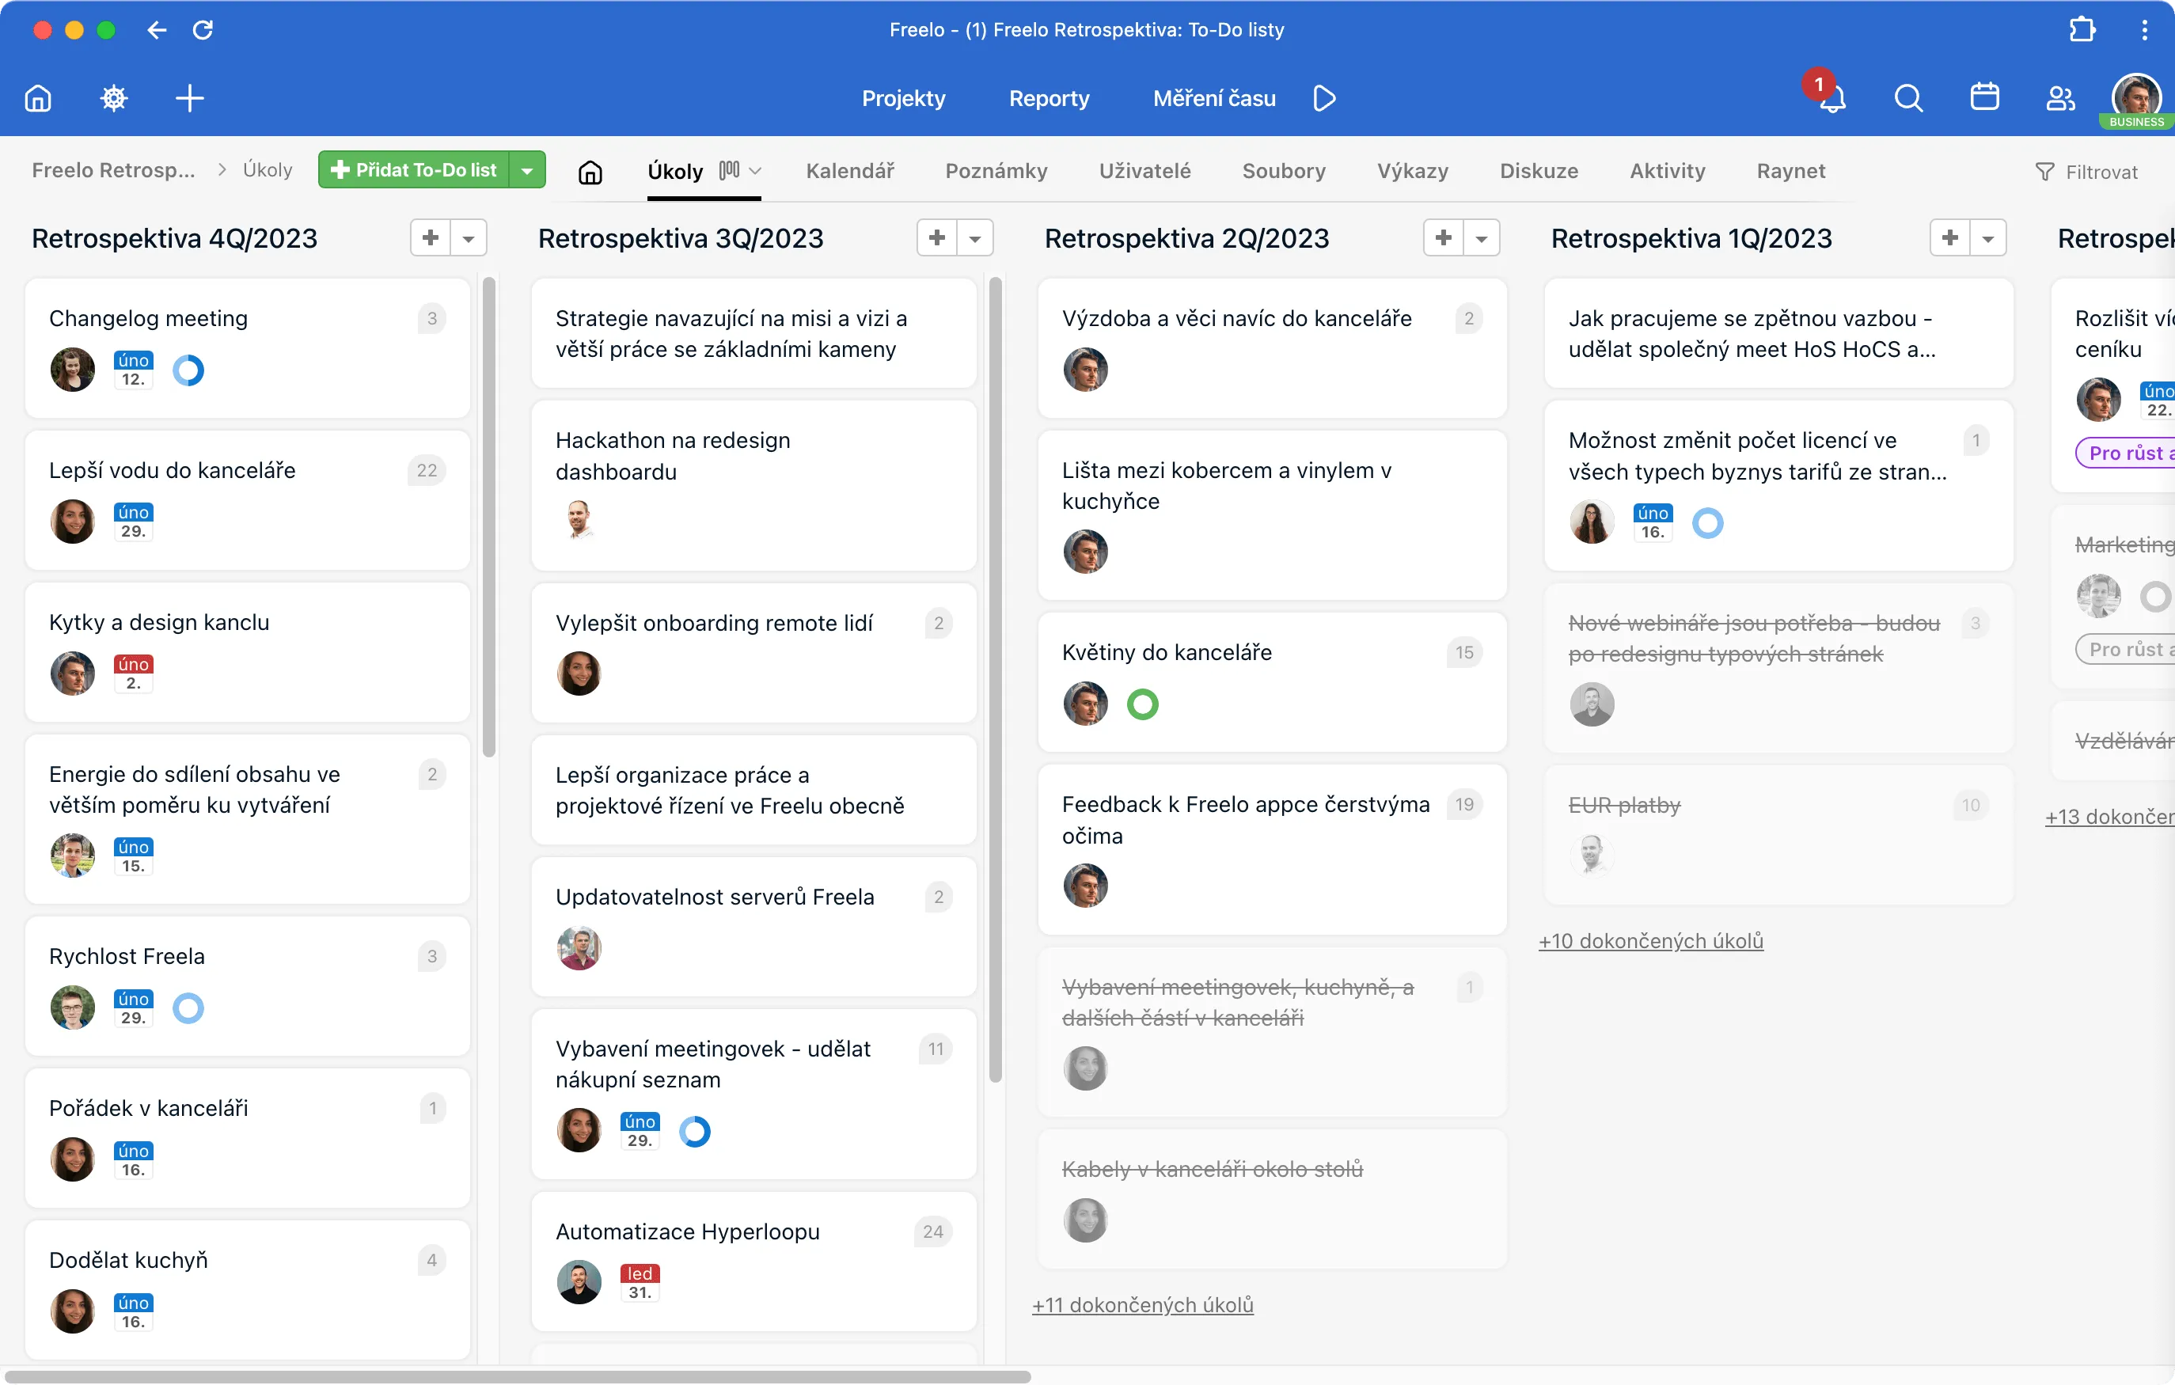Open the Retrospektiva 2Q/2023 list dropdown
Image resolution: width=2175 pixels, height=1385 pixels.
pyautogui.click(x=1482, y=237)
